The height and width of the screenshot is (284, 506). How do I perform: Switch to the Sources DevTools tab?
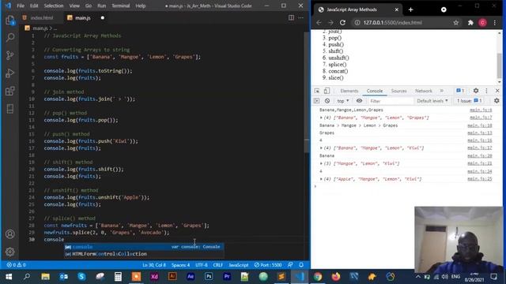click(x=398, y=92)
